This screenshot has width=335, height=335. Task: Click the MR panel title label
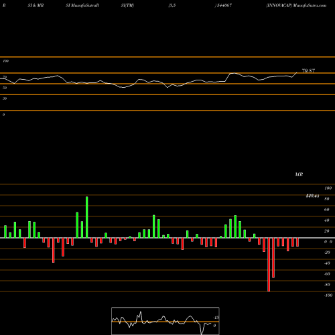(x=299, y=174)
